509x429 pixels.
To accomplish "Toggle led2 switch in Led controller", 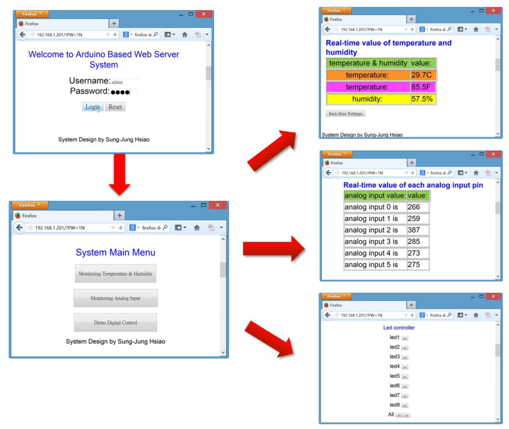I will pos(405,348).
